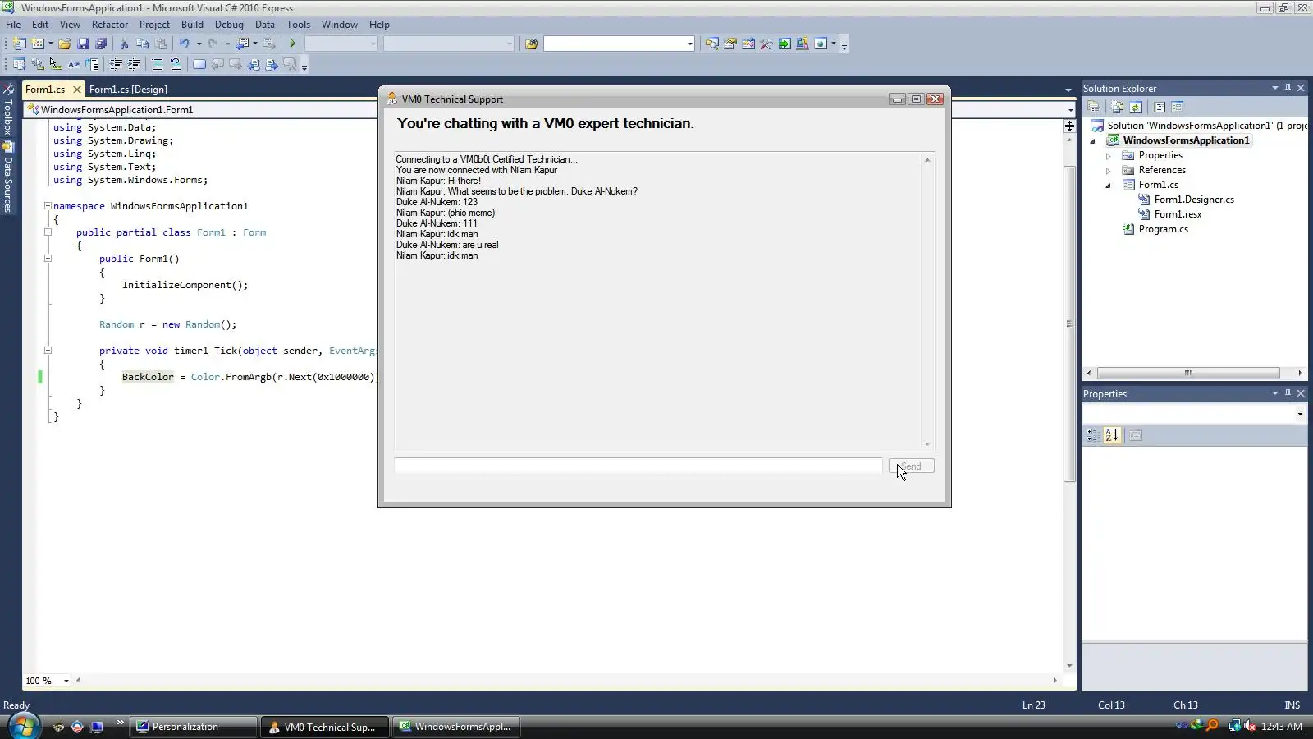Viewport: 1313px width, 739px height.
Task: Collapse the Form1.cs node in Solution Explorer
Action: 1108,186
